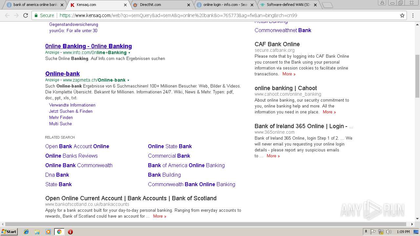Open the Jetzt Suchen & Finden sitelink
Viewport: 420px width, 236px height.
[71, 111]
